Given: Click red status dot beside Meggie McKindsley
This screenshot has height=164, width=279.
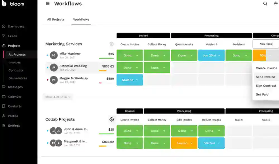Looking at the screenshot, I should point(47,80).
